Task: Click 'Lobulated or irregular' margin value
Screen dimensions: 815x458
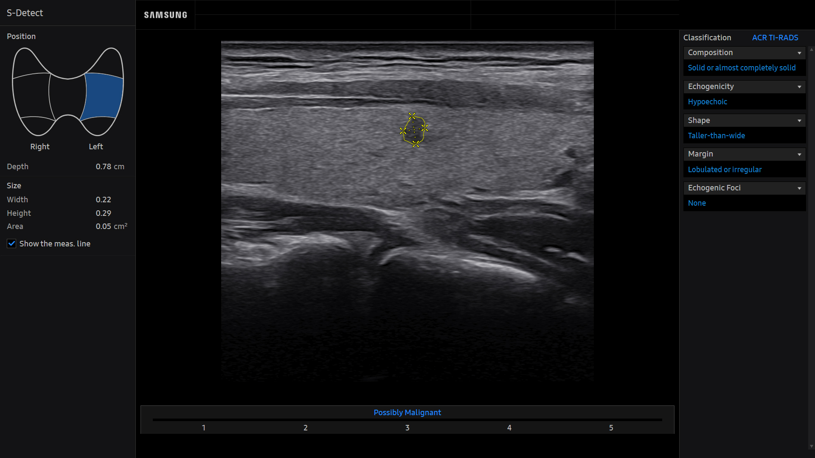Action: [725, 170]
